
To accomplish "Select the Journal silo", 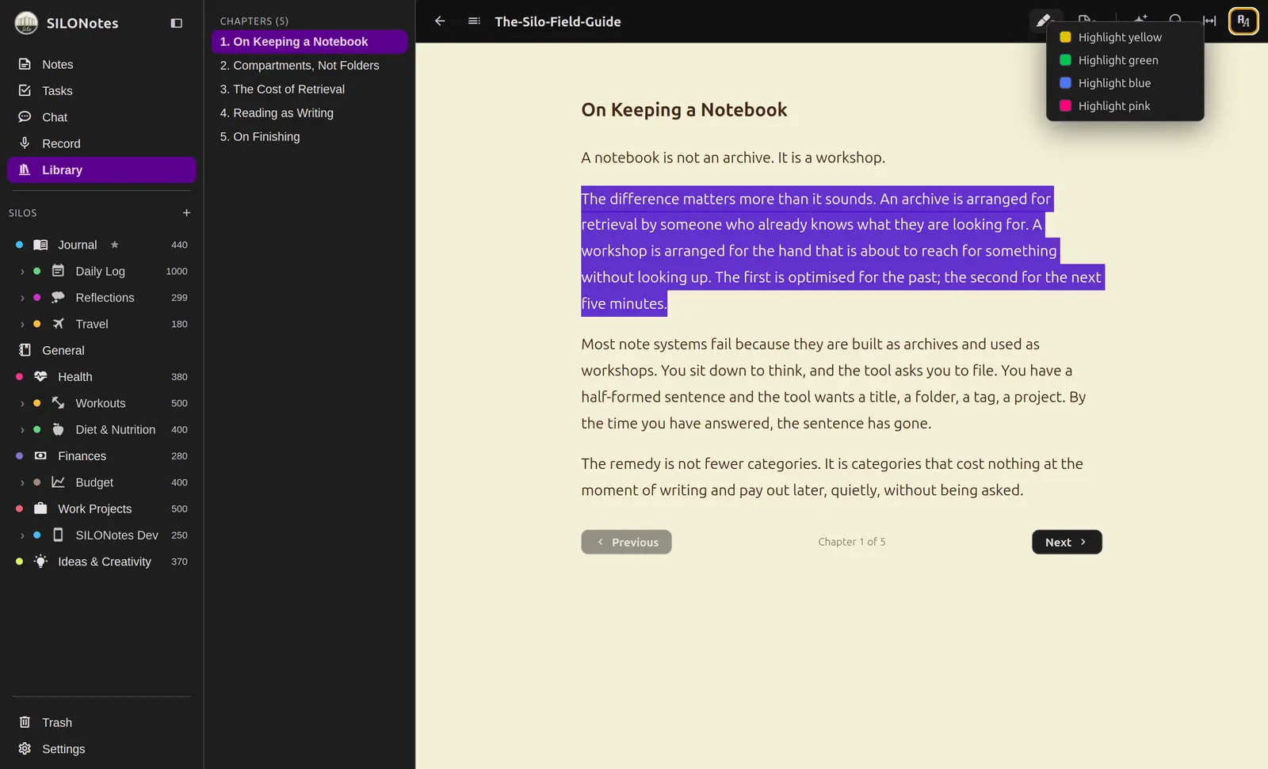I will [101, 245].
